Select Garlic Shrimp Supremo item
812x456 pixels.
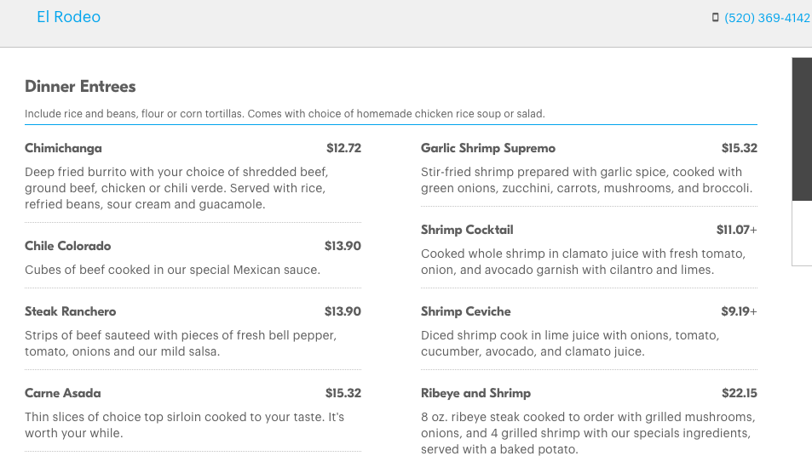click(x=488, y=148)
